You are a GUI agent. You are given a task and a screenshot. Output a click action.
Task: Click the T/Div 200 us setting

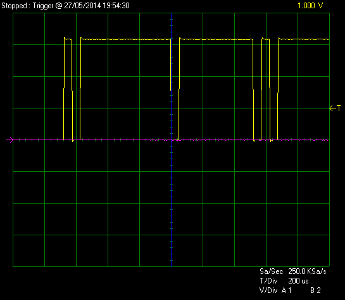click(x=298, y=281)
